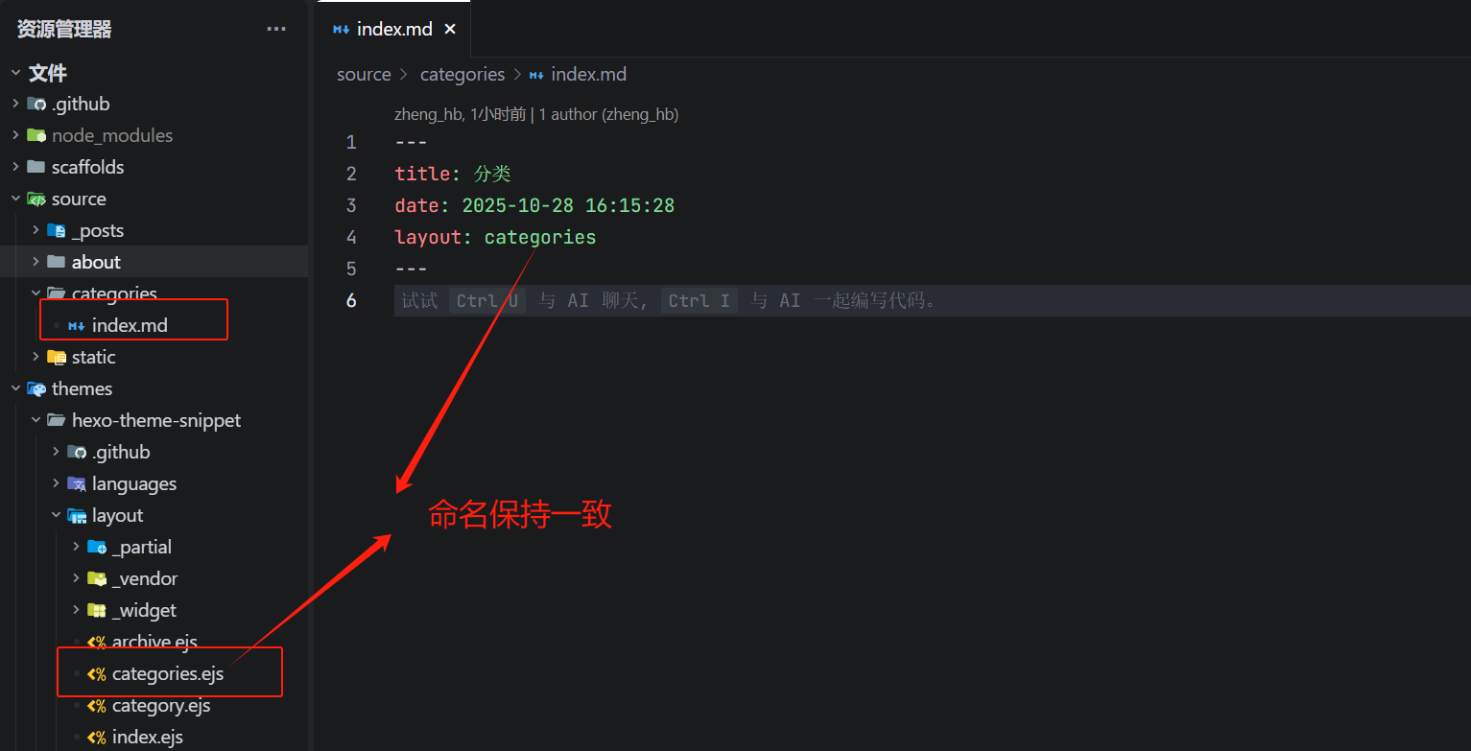
Task: Expand the _partial folder chevron
Action: pyautogui.click(x=76, y=547)
